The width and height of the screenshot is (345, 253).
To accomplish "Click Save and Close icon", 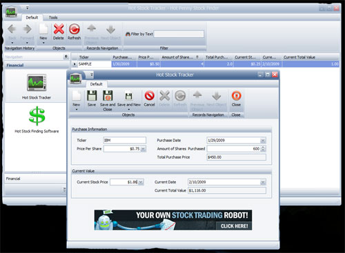I will [x=108, y=96].
